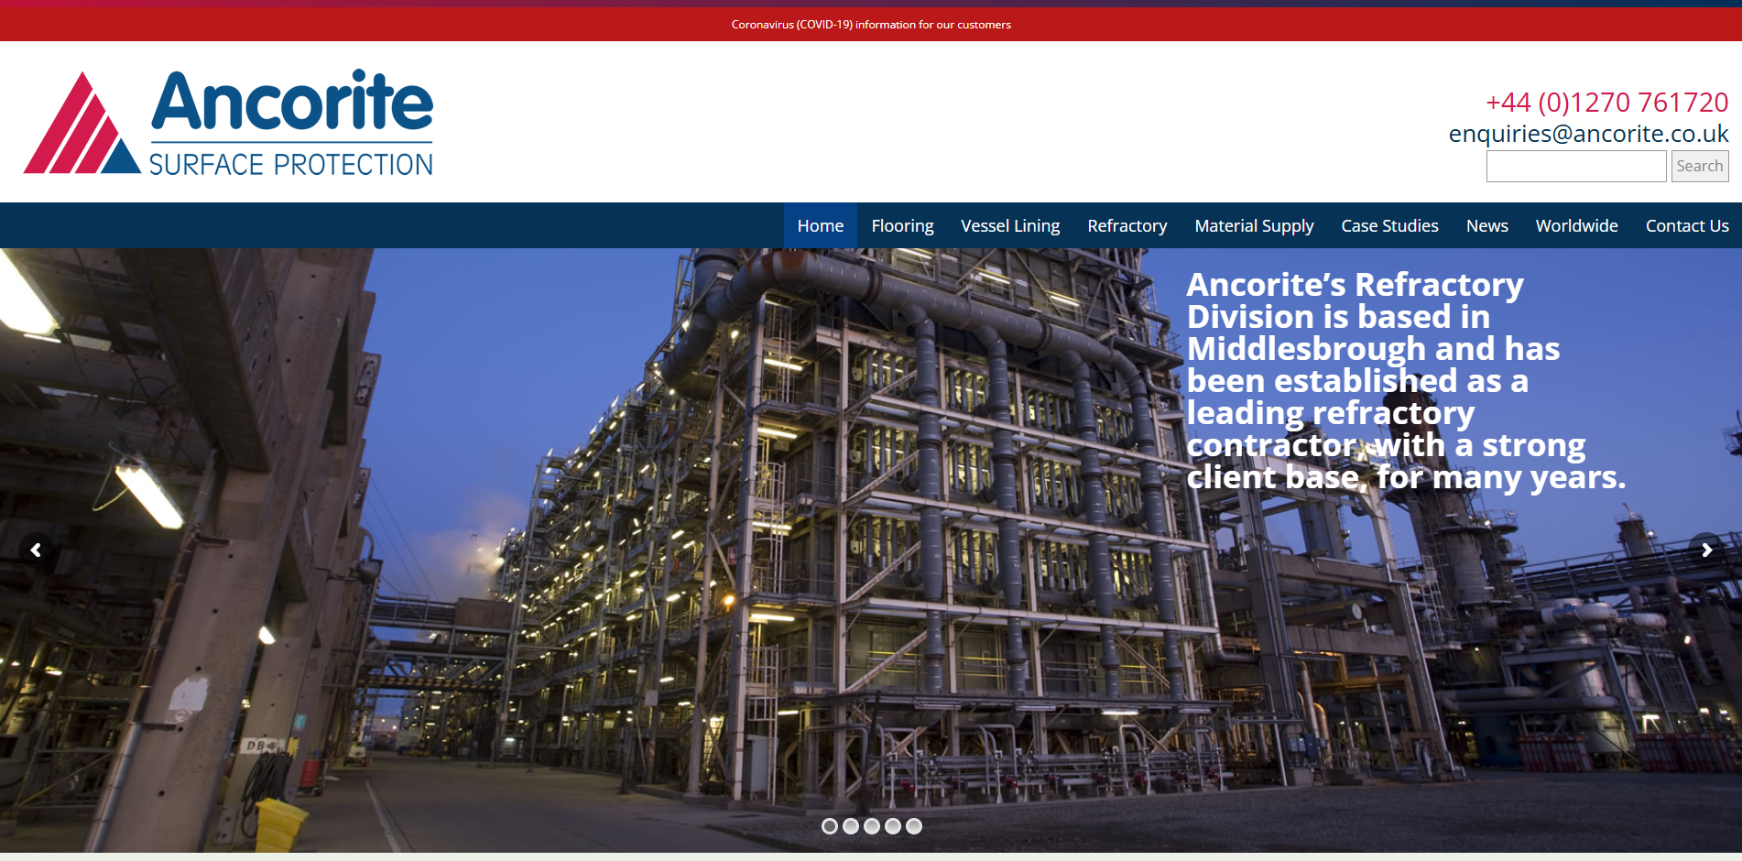Select the first slide indicator dot
This screenshot has height=861, width=1742.
coord(830,826)
